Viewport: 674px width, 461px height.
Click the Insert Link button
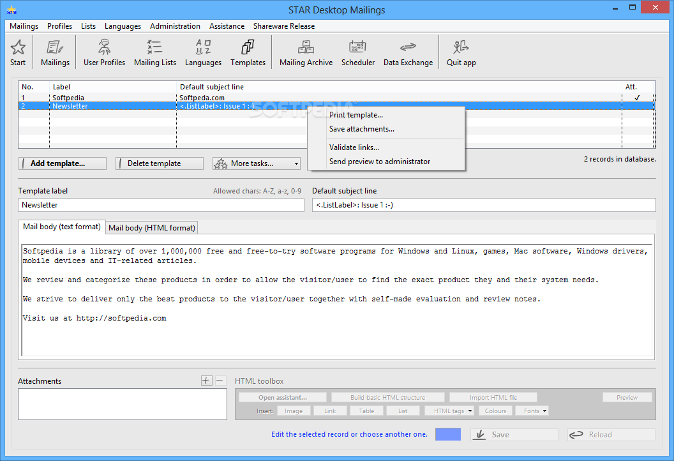click(x=330, y=411)
